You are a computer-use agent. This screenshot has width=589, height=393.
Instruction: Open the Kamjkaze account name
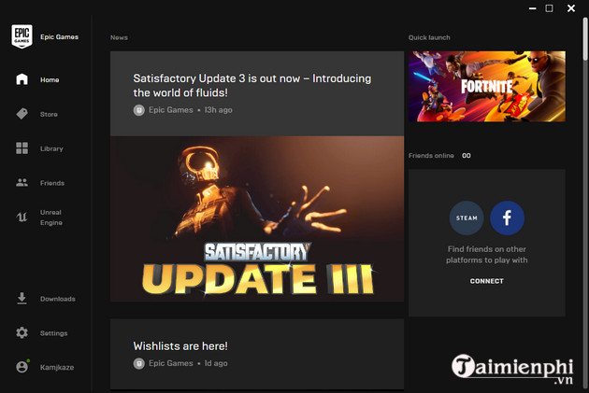coord(57,368)
